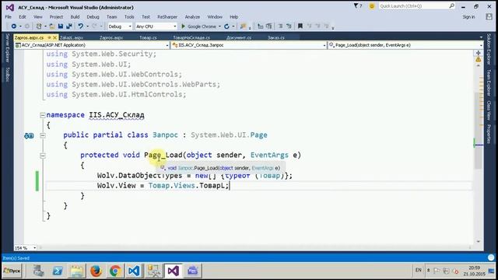Collapse the Page_Load method outline block
This screenshot has width=498, height=280.
[43, 156]
